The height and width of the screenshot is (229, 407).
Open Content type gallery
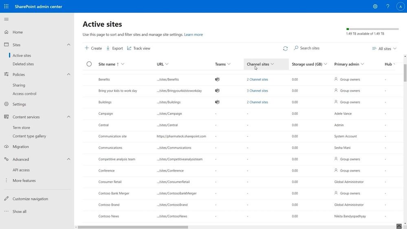pyautogui.click(x=29, y=136)
